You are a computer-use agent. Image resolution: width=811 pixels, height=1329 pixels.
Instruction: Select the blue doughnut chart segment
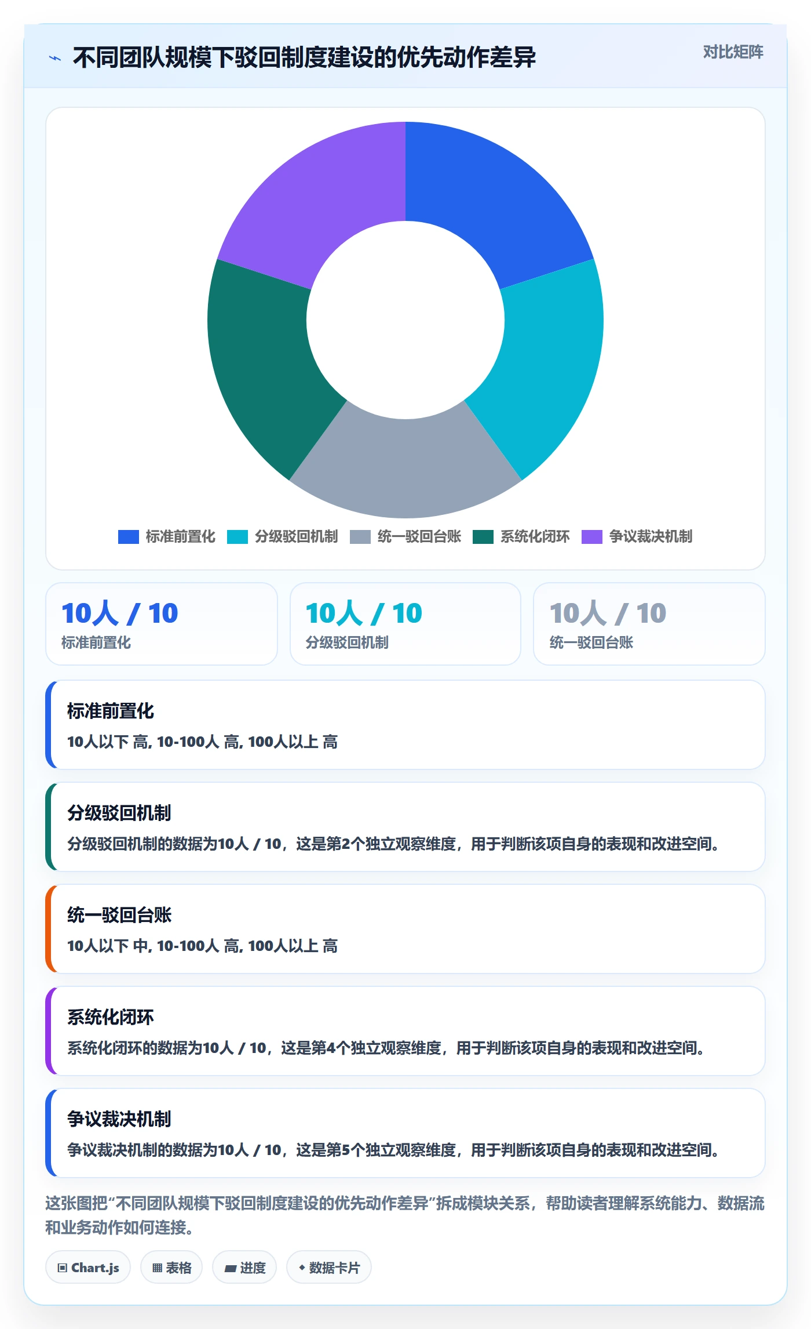[x=492, y=200]
